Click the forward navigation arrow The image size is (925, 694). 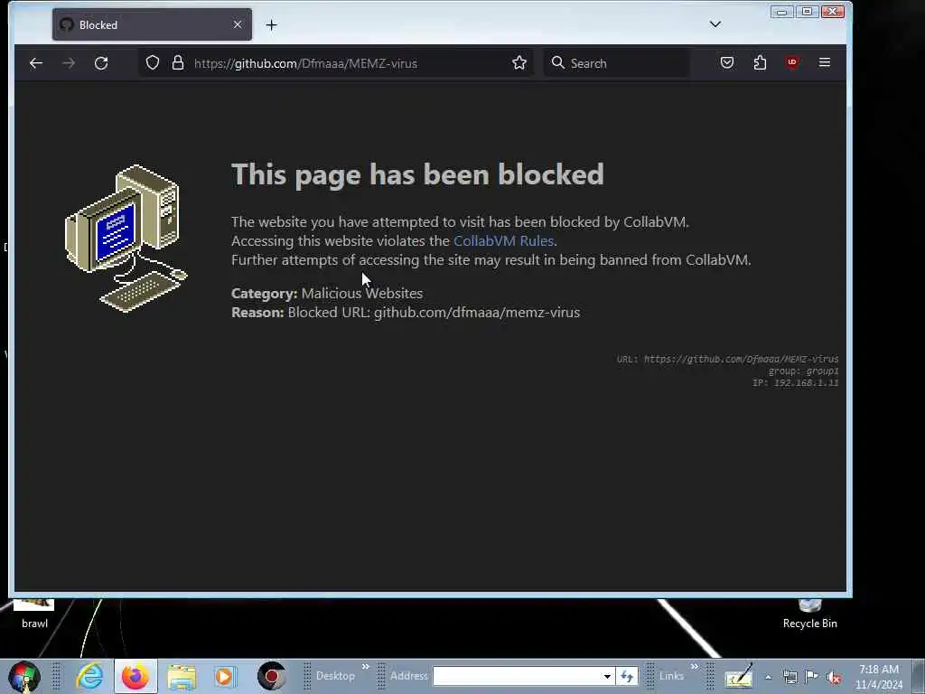[x=69, y=63]
